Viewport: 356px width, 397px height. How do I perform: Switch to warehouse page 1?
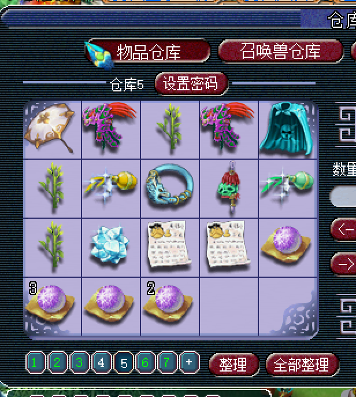[x=35, y=362]
